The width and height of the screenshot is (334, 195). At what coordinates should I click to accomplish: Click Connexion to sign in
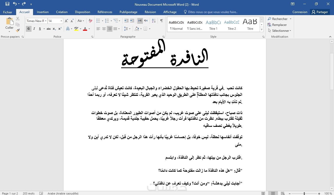click(300, 12)
